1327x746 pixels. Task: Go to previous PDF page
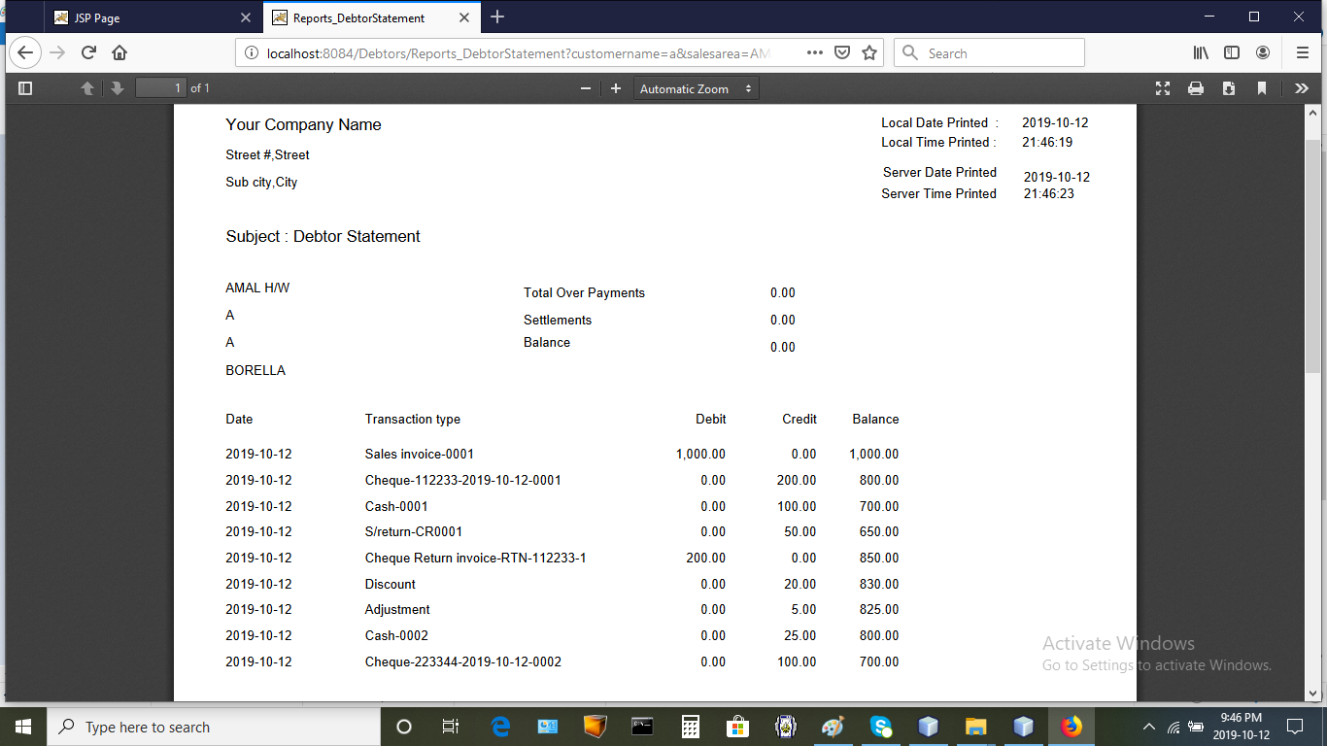[87, 88]
